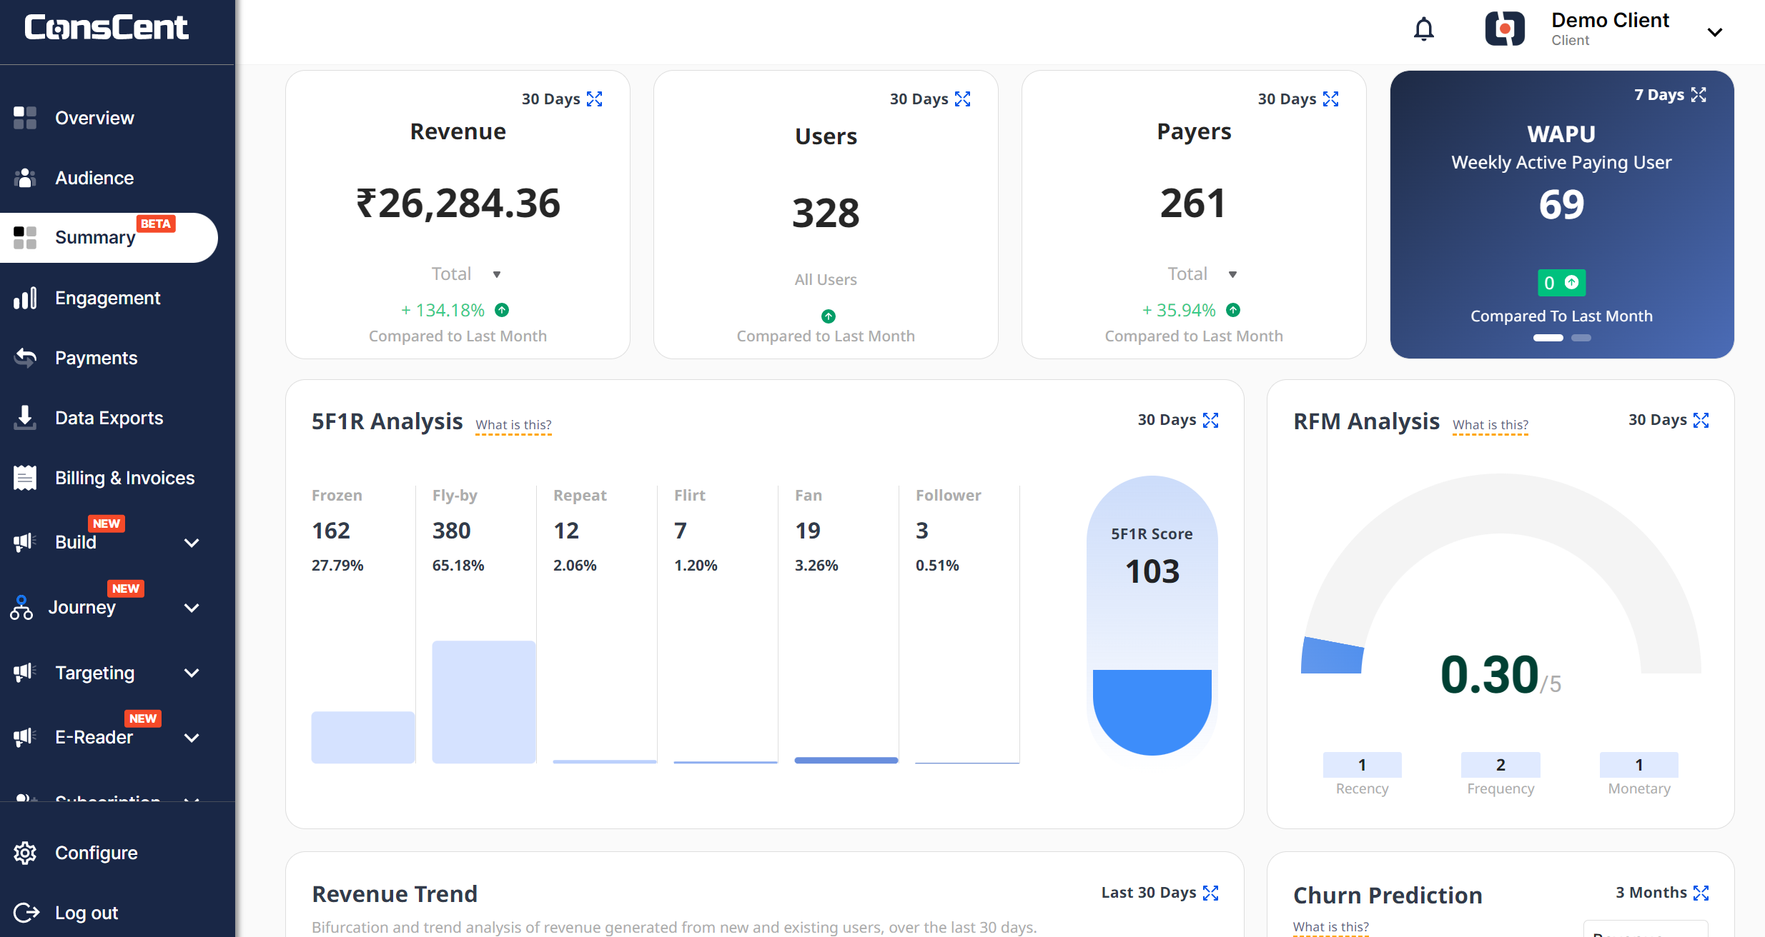Screen dimensions: 1765x937
Task: Click the Fly-by count 380
Action: coord(451,531)
